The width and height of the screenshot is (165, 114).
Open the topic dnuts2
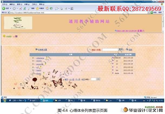coord(39,74)
